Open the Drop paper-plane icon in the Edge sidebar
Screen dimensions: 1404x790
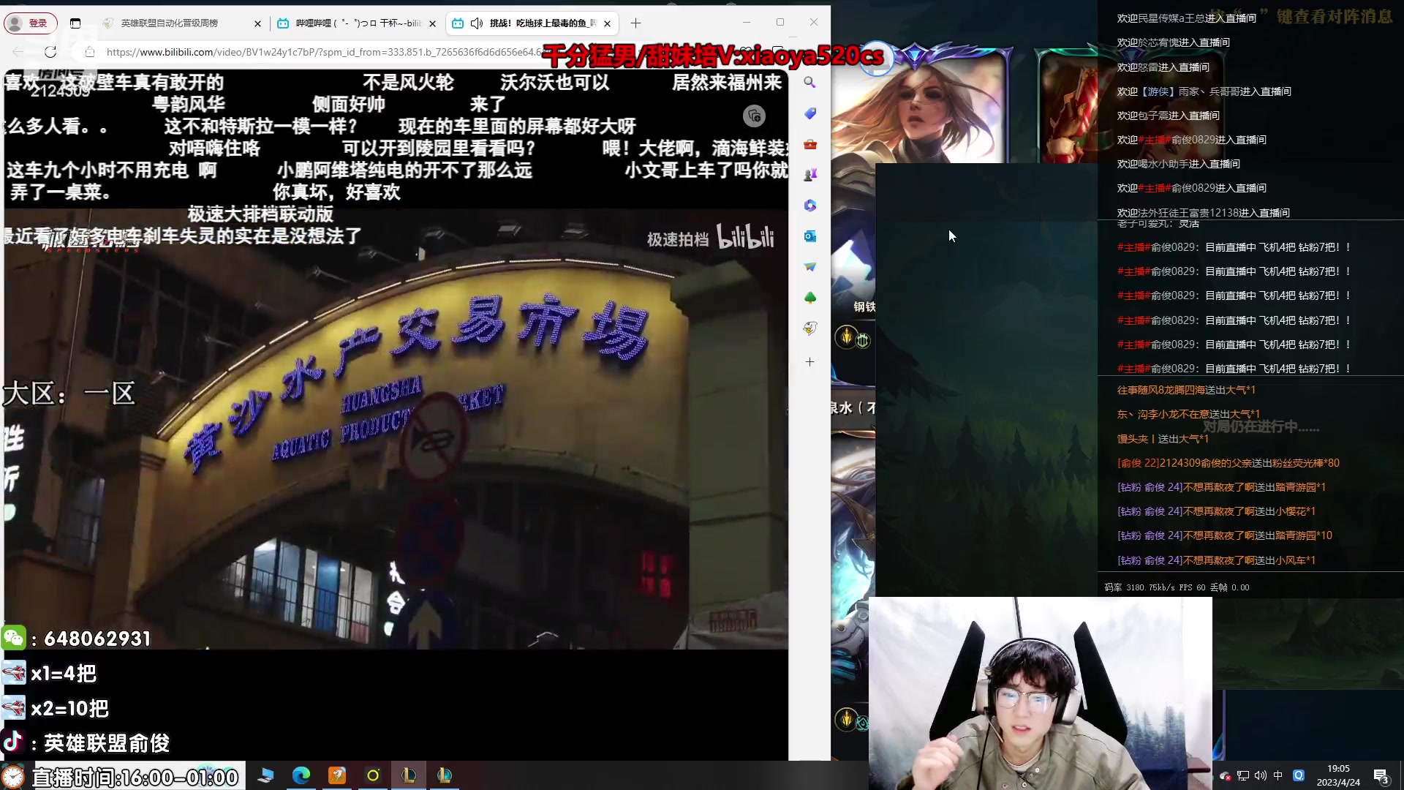coord(809,267)
